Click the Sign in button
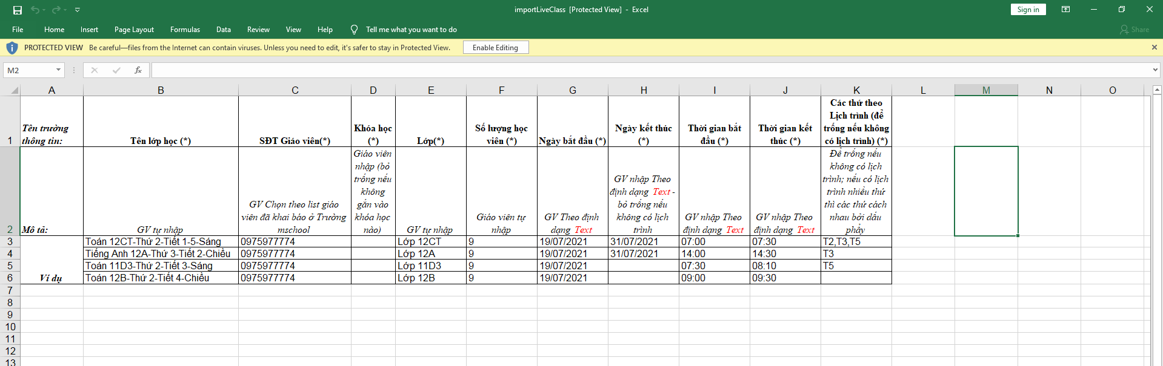1163x366 pixels. tap(1028, 9)
